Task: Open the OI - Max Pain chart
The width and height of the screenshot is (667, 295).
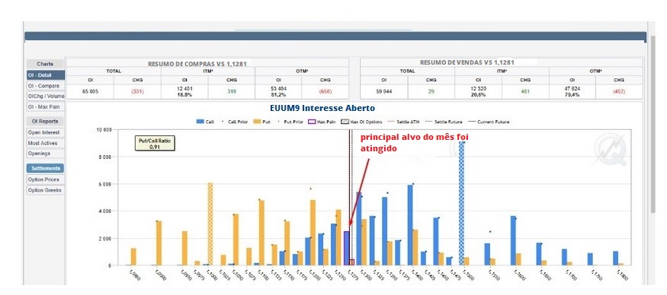Action: tap(46, 107)
